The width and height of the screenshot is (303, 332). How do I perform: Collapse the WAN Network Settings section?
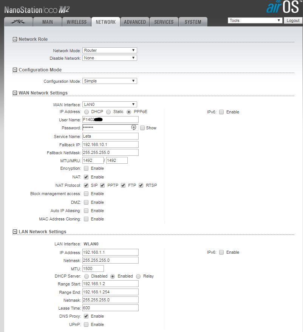pos(15,93)
